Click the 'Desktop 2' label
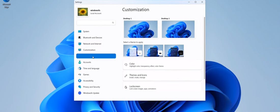Image resolution: width=280 pixels, height=112 pixels. 165,19
